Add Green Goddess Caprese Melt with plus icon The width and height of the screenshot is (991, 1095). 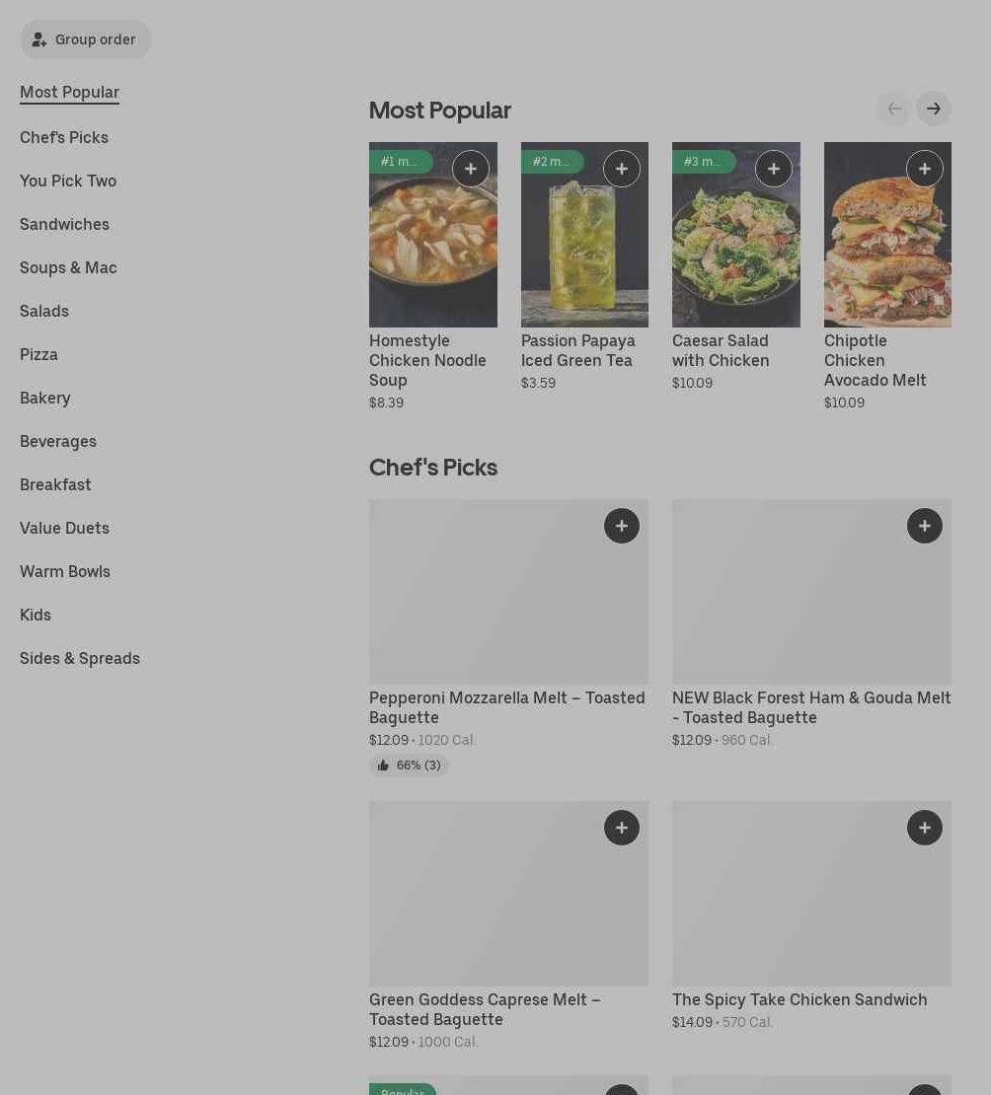click(622, 828)
